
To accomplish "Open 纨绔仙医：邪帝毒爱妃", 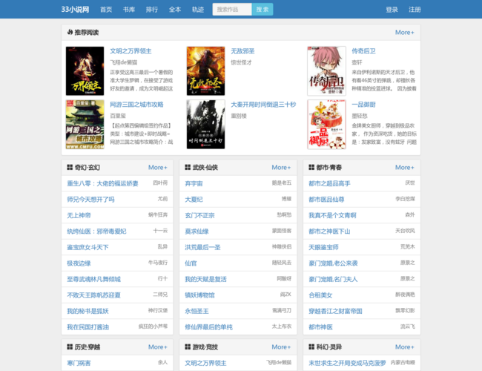I will pyautogui.click(x=97, y=232).
